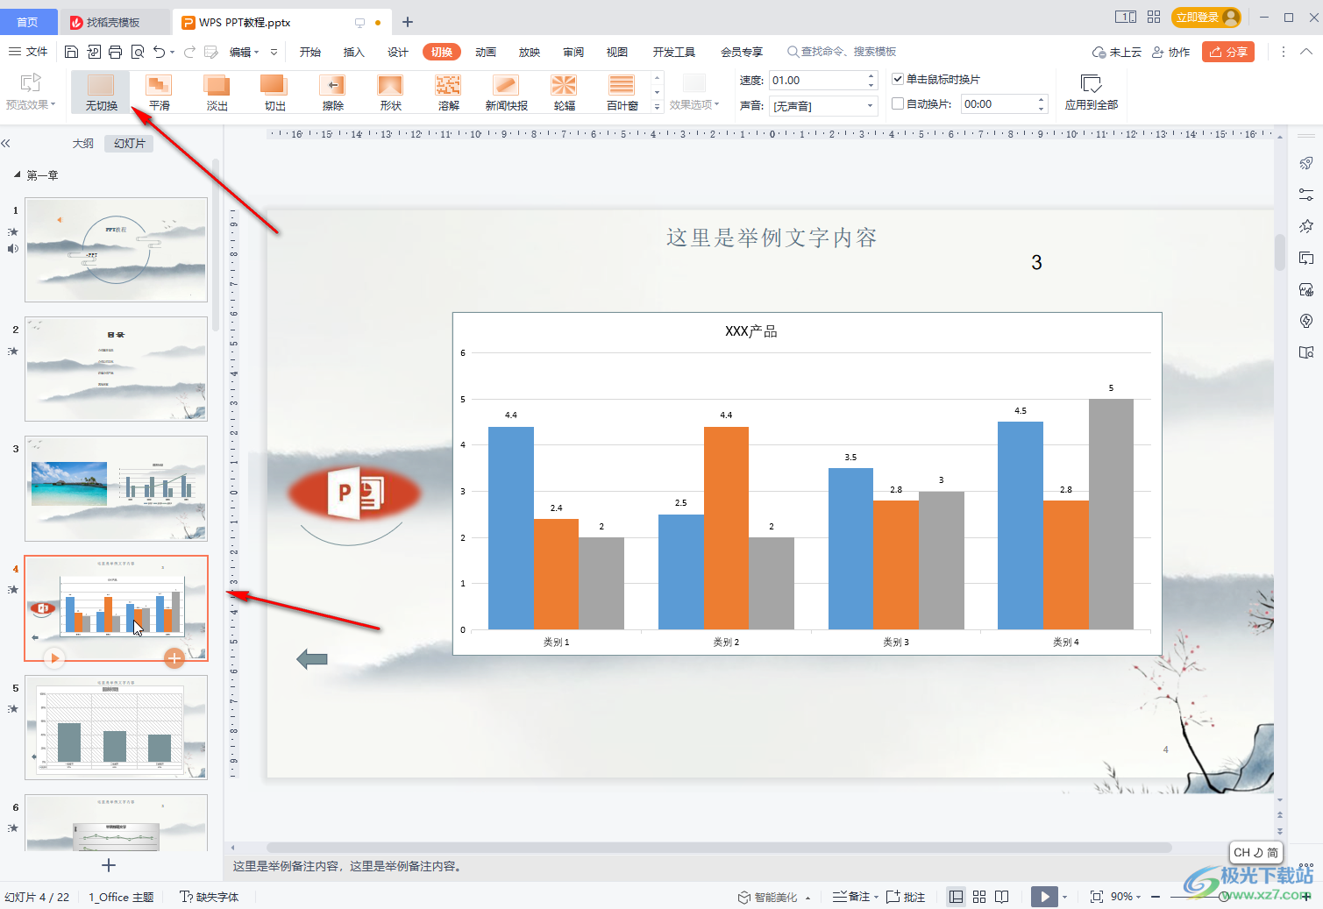Image resolution: width=1323 pixels, height=909 pixels.
Task: Toggle 单击鼠标时换片 checkbox
Action: coord(898,79)
